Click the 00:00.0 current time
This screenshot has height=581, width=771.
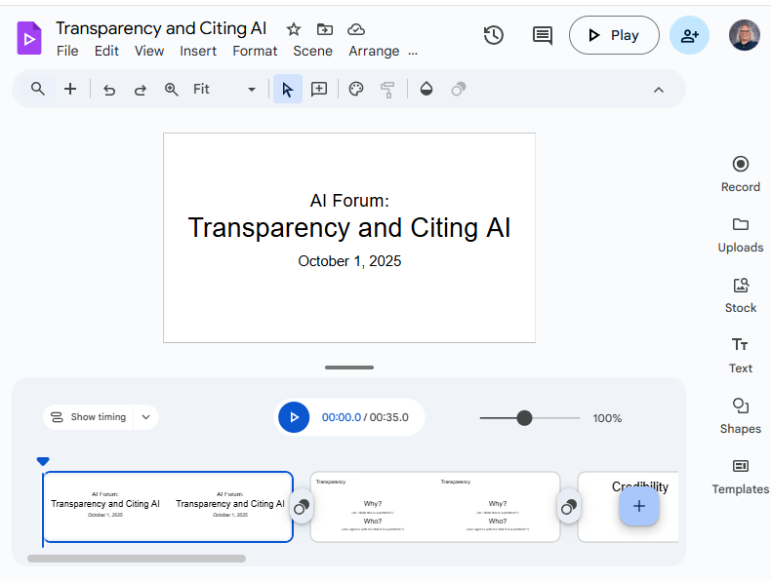pos(342,417)
